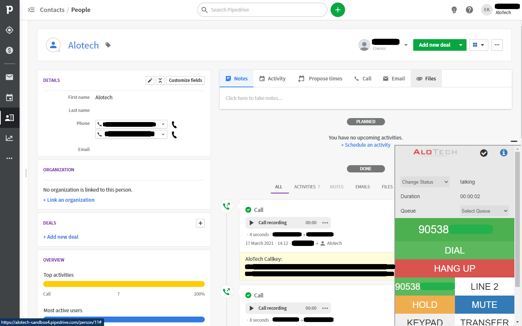This screenshot has width=522, height=326.
Task: Open the Files tab
Action: [426, 79]
